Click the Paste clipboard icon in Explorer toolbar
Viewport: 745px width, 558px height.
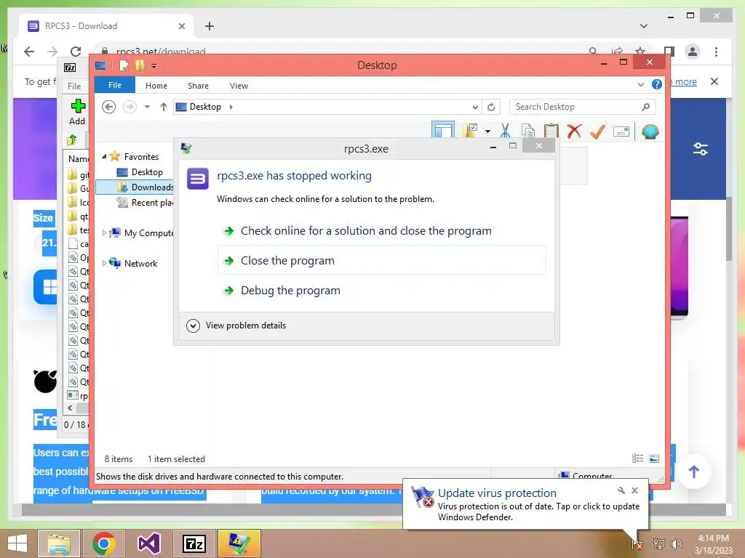(x=551, y=131)
